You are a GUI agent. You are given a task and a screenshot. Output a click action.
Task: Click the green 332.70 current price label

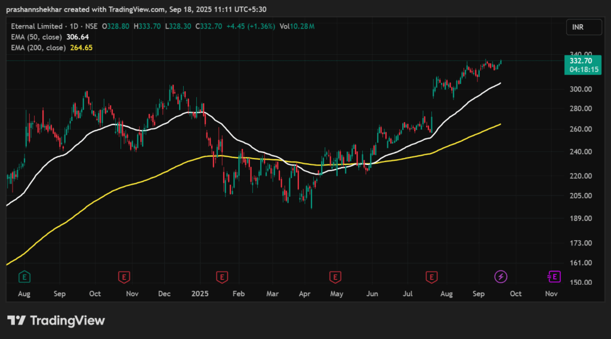[581, 61]
